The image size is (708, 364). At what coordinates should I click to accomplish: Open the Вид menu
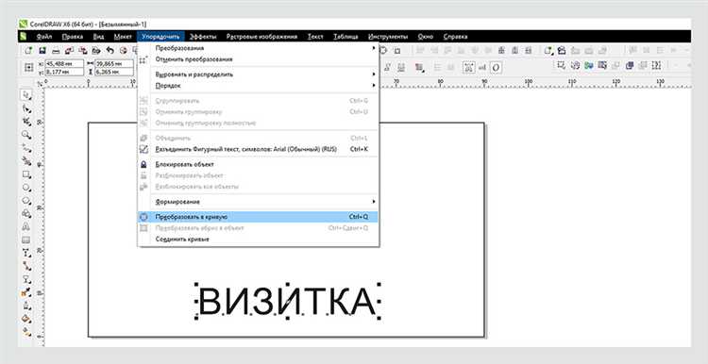click(x=98, y=37)
